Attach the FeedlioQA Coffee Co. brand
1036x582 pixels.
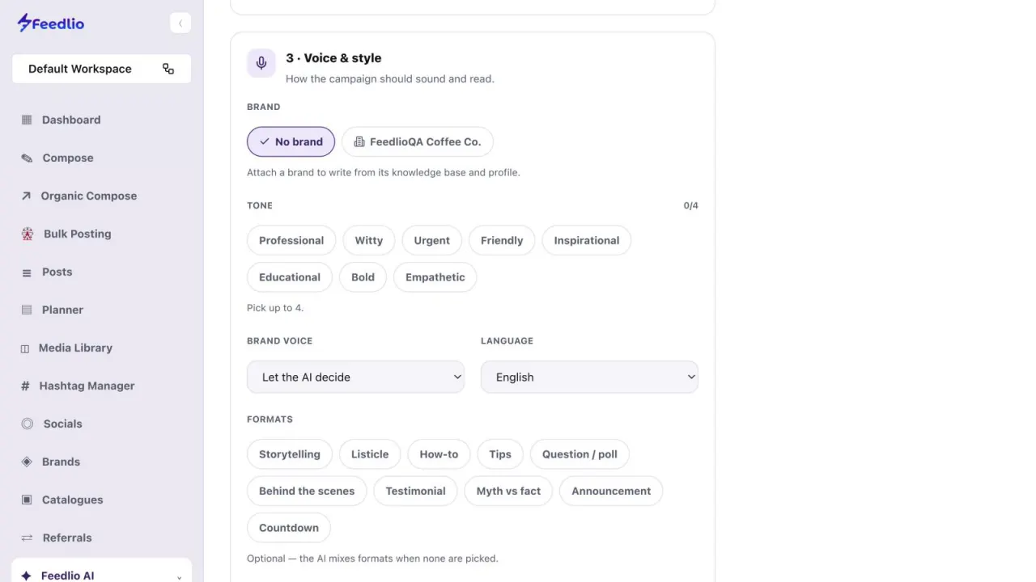pyautogui.click(x=418, y=141)
